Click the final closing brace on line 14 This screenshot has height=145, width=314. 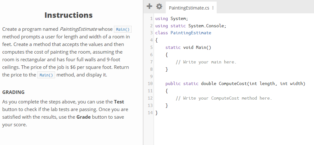pos(156,113)
